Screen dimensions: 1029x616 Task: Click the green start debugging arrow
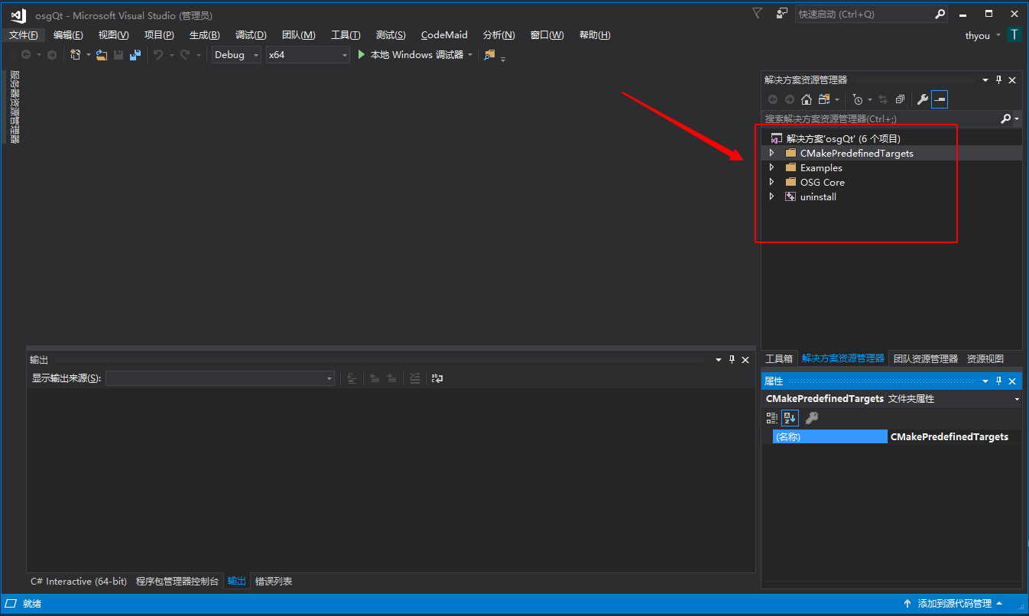tap(362, 55)
